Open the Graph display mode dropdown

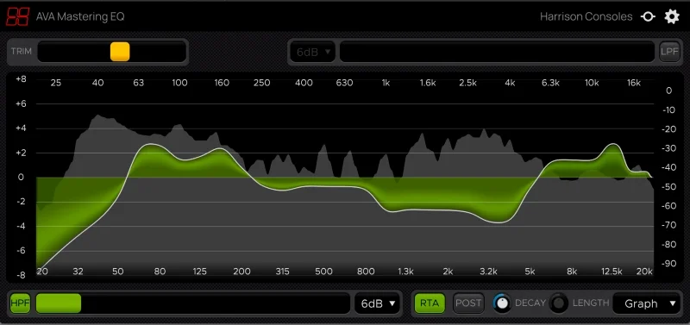point(646,303)
